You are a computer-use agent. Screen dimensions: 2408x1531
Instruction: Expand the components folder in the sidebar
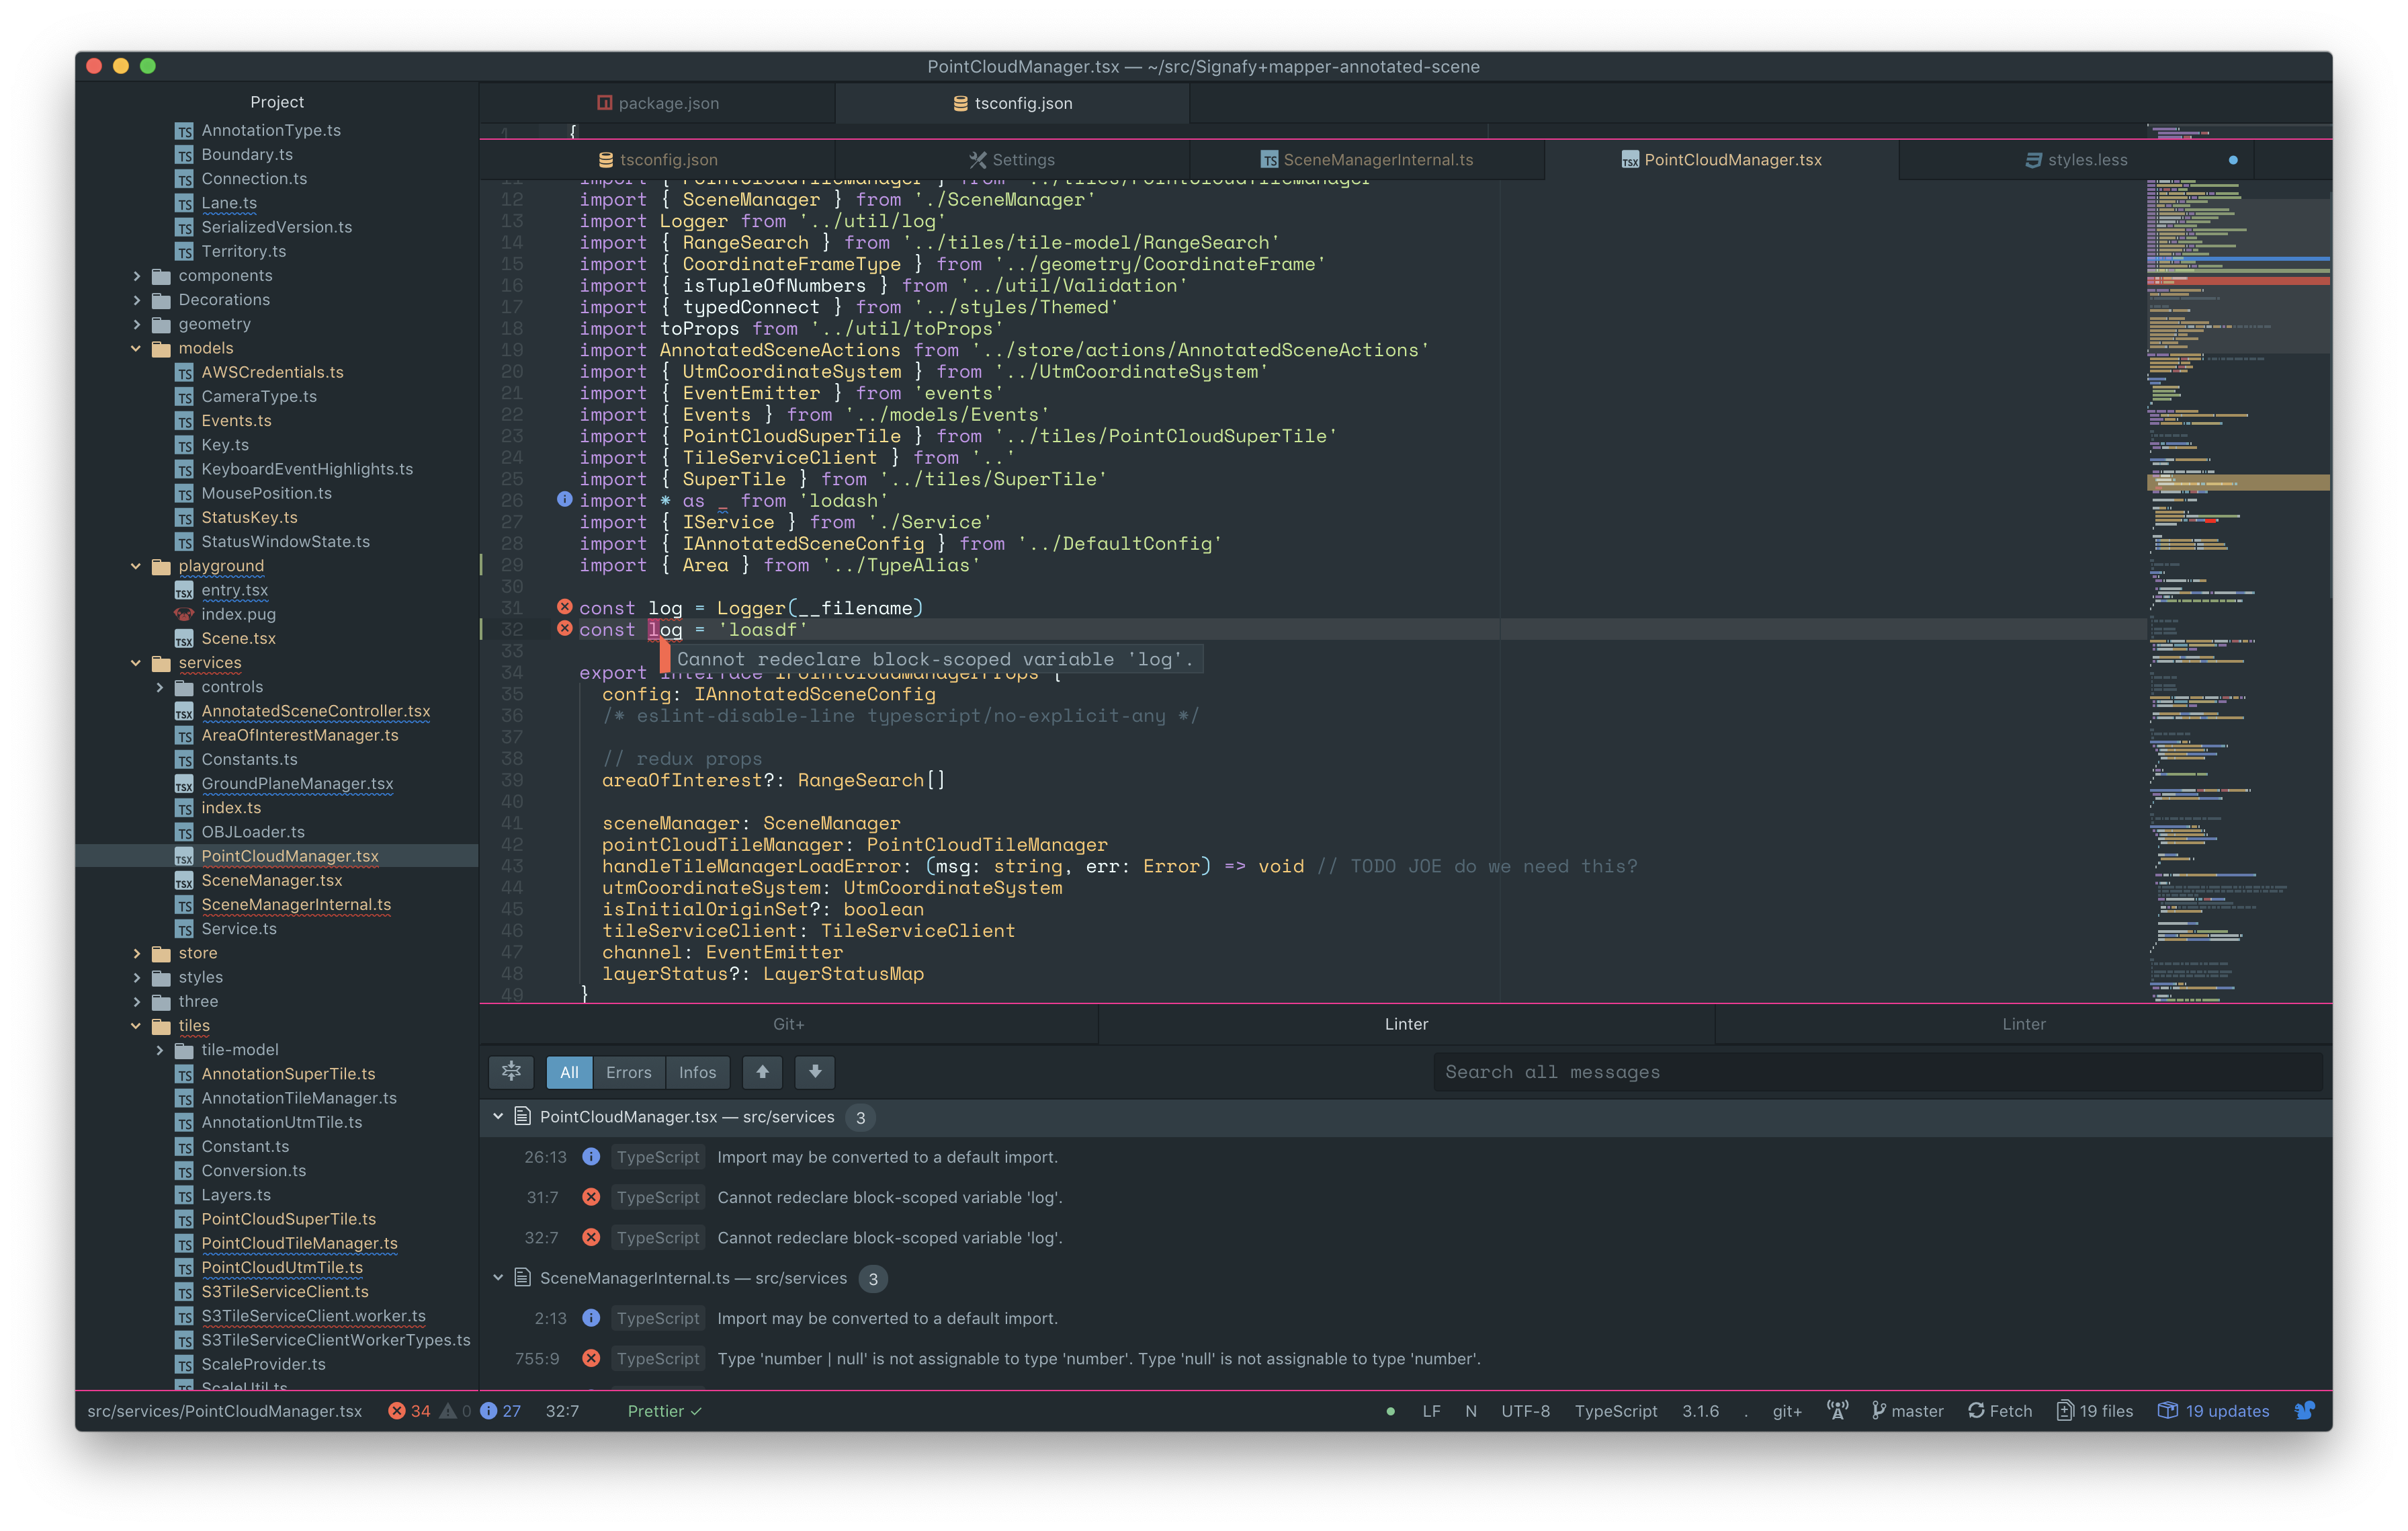click(138, 275)
